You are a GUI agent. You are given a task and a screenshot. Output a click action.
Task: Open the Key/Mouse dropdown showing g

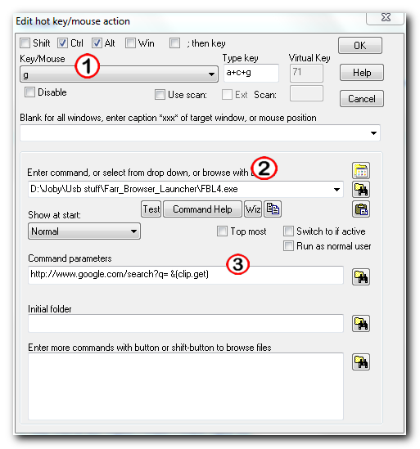pyautogui.click(x=119, y=74)
